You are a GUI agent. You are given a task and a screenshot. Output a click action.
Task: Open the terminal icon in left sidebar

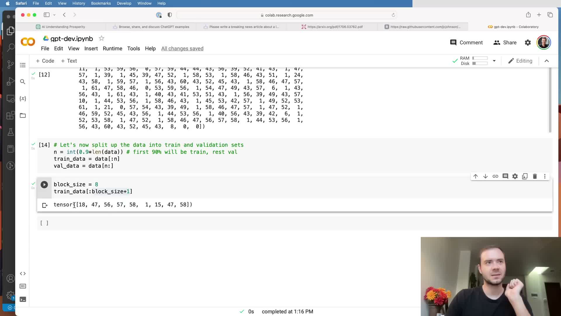(x=23, y=299)
